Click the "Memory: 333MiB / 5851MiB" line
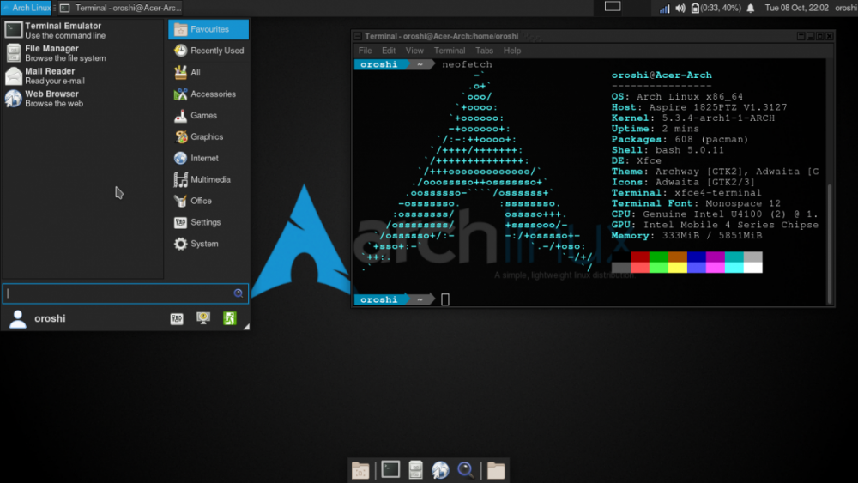Viewport: 858px width, 483px height. [x=686, y=235]
